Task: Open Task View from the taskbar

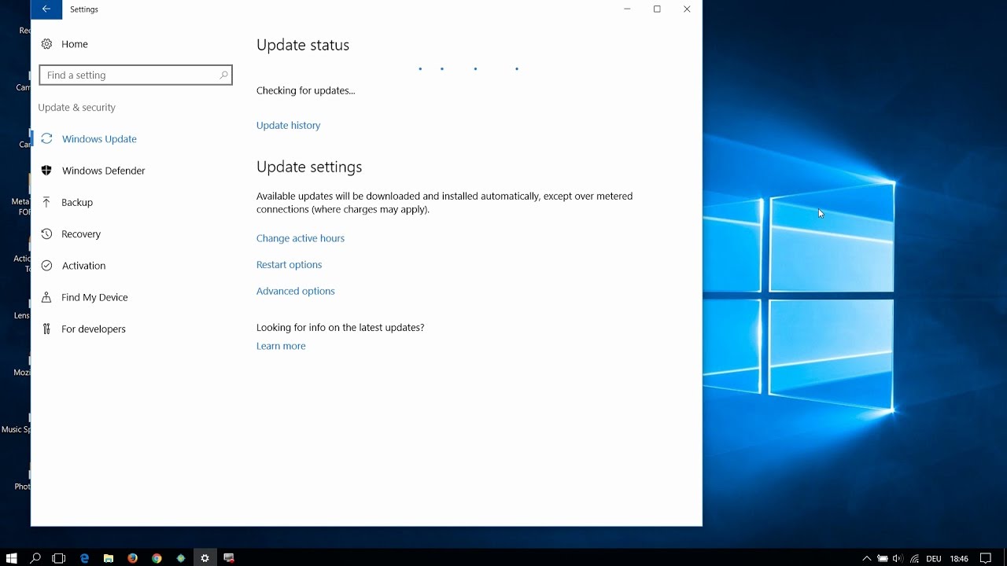Action: pyautogui.click(x=59, y=558)
